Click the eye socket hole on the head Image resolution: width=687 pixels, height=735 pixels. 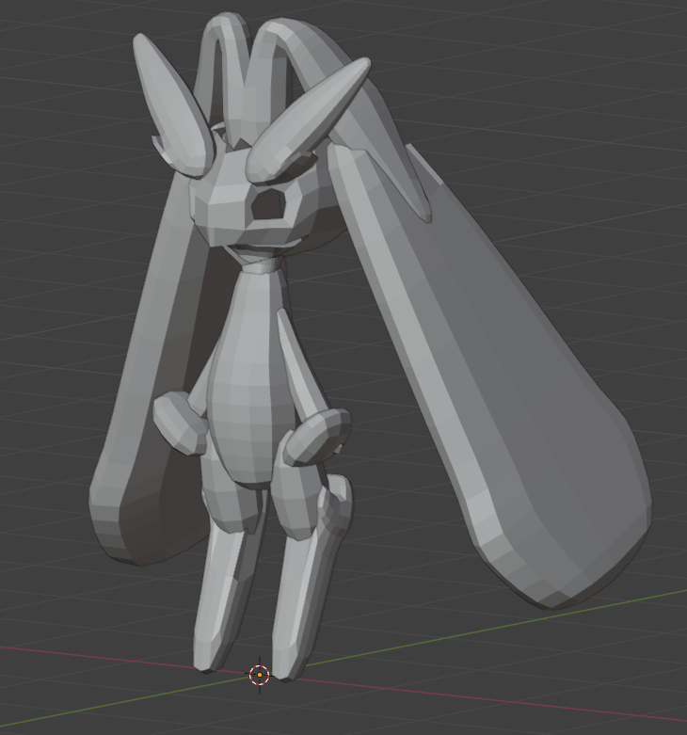pos(268,204)
